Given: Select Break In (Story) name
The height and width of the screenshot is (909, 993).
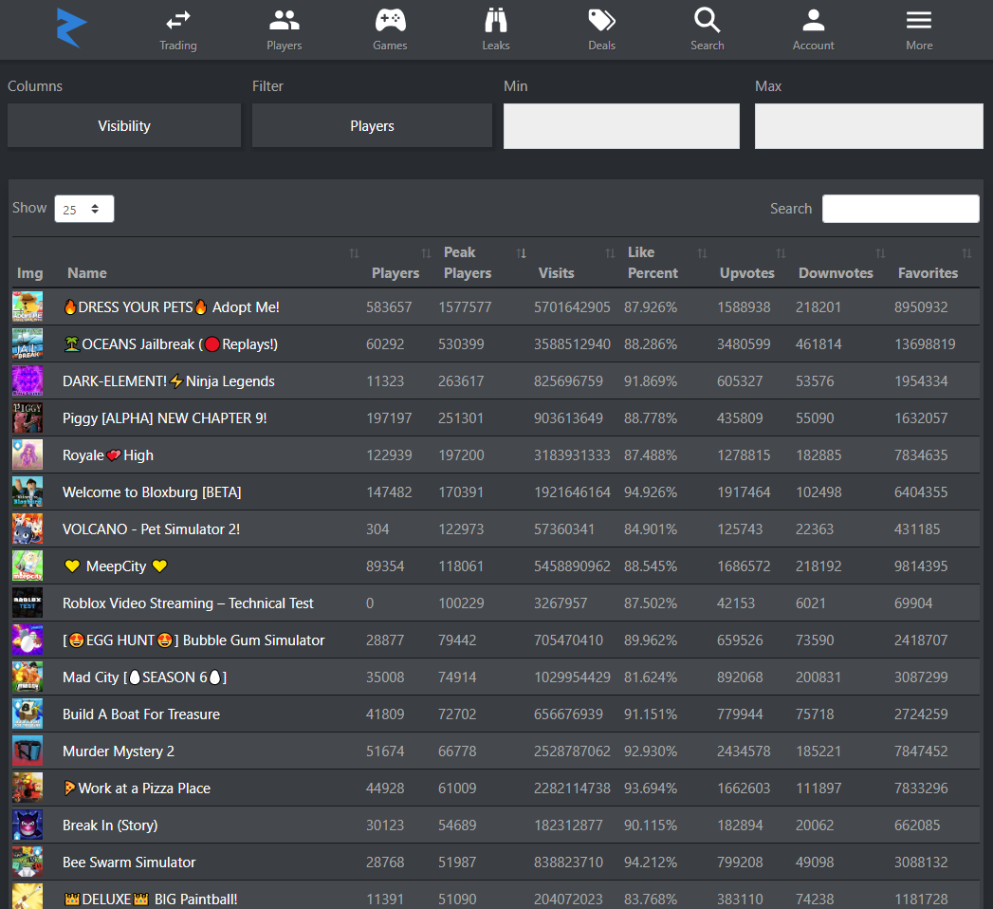Looking at the screenshot, I should click(x=110, y=826).
